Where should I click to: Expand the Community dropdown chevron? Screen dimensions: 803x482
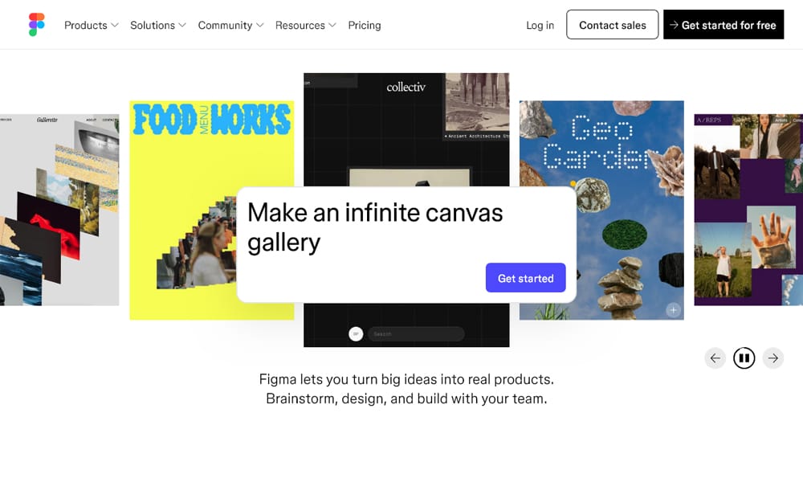[260, 25]
